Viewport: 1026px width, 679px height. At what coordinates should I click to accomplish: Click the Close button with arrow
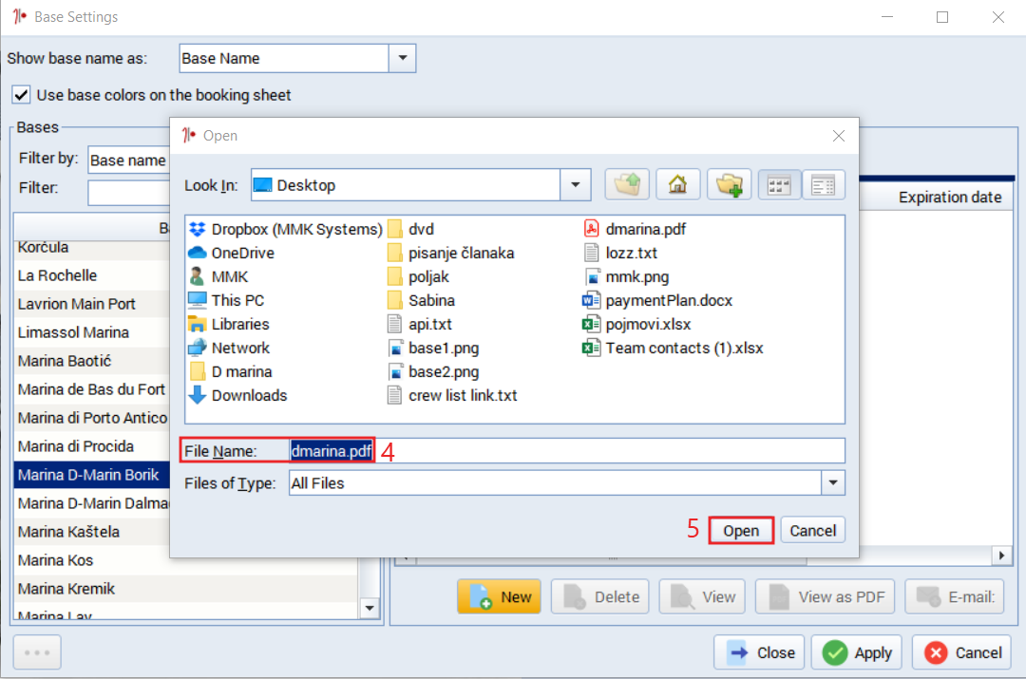click(759, 652)
